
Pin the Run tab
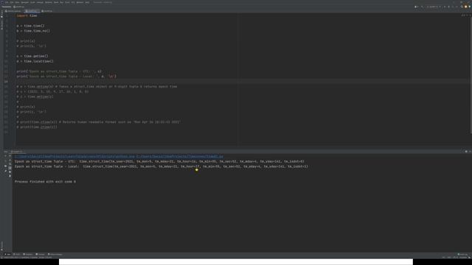[x=5, y=171]
